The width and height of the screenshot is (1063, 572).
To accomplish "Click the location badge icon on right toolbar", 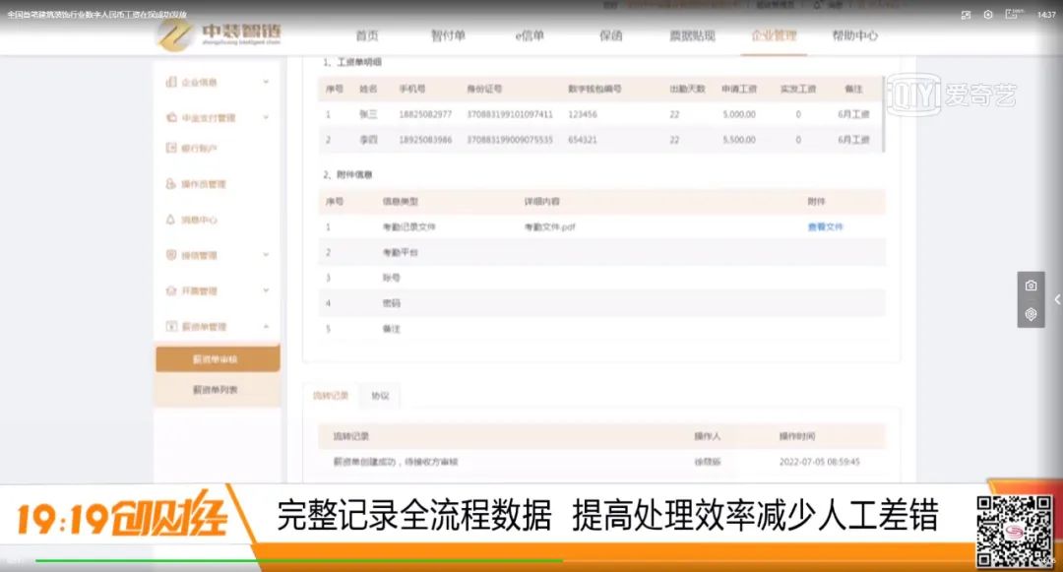I will 1030,314.
